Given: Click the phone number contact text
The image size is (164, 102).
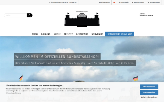Looking at the screenshot, I should [x=63, y=2].
